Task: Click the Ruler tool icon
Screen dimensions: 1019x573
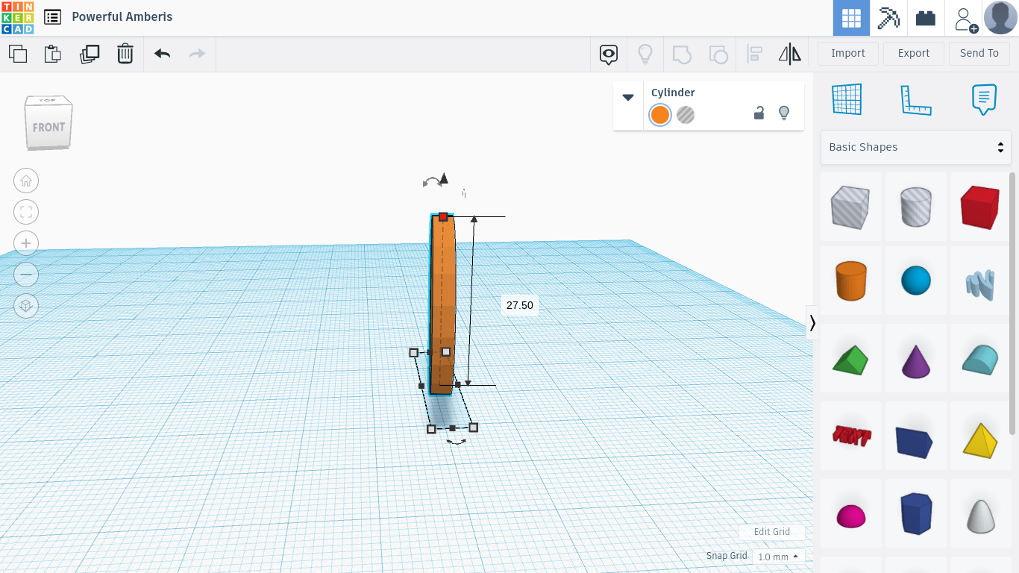Action: click(x=916, y=99)
